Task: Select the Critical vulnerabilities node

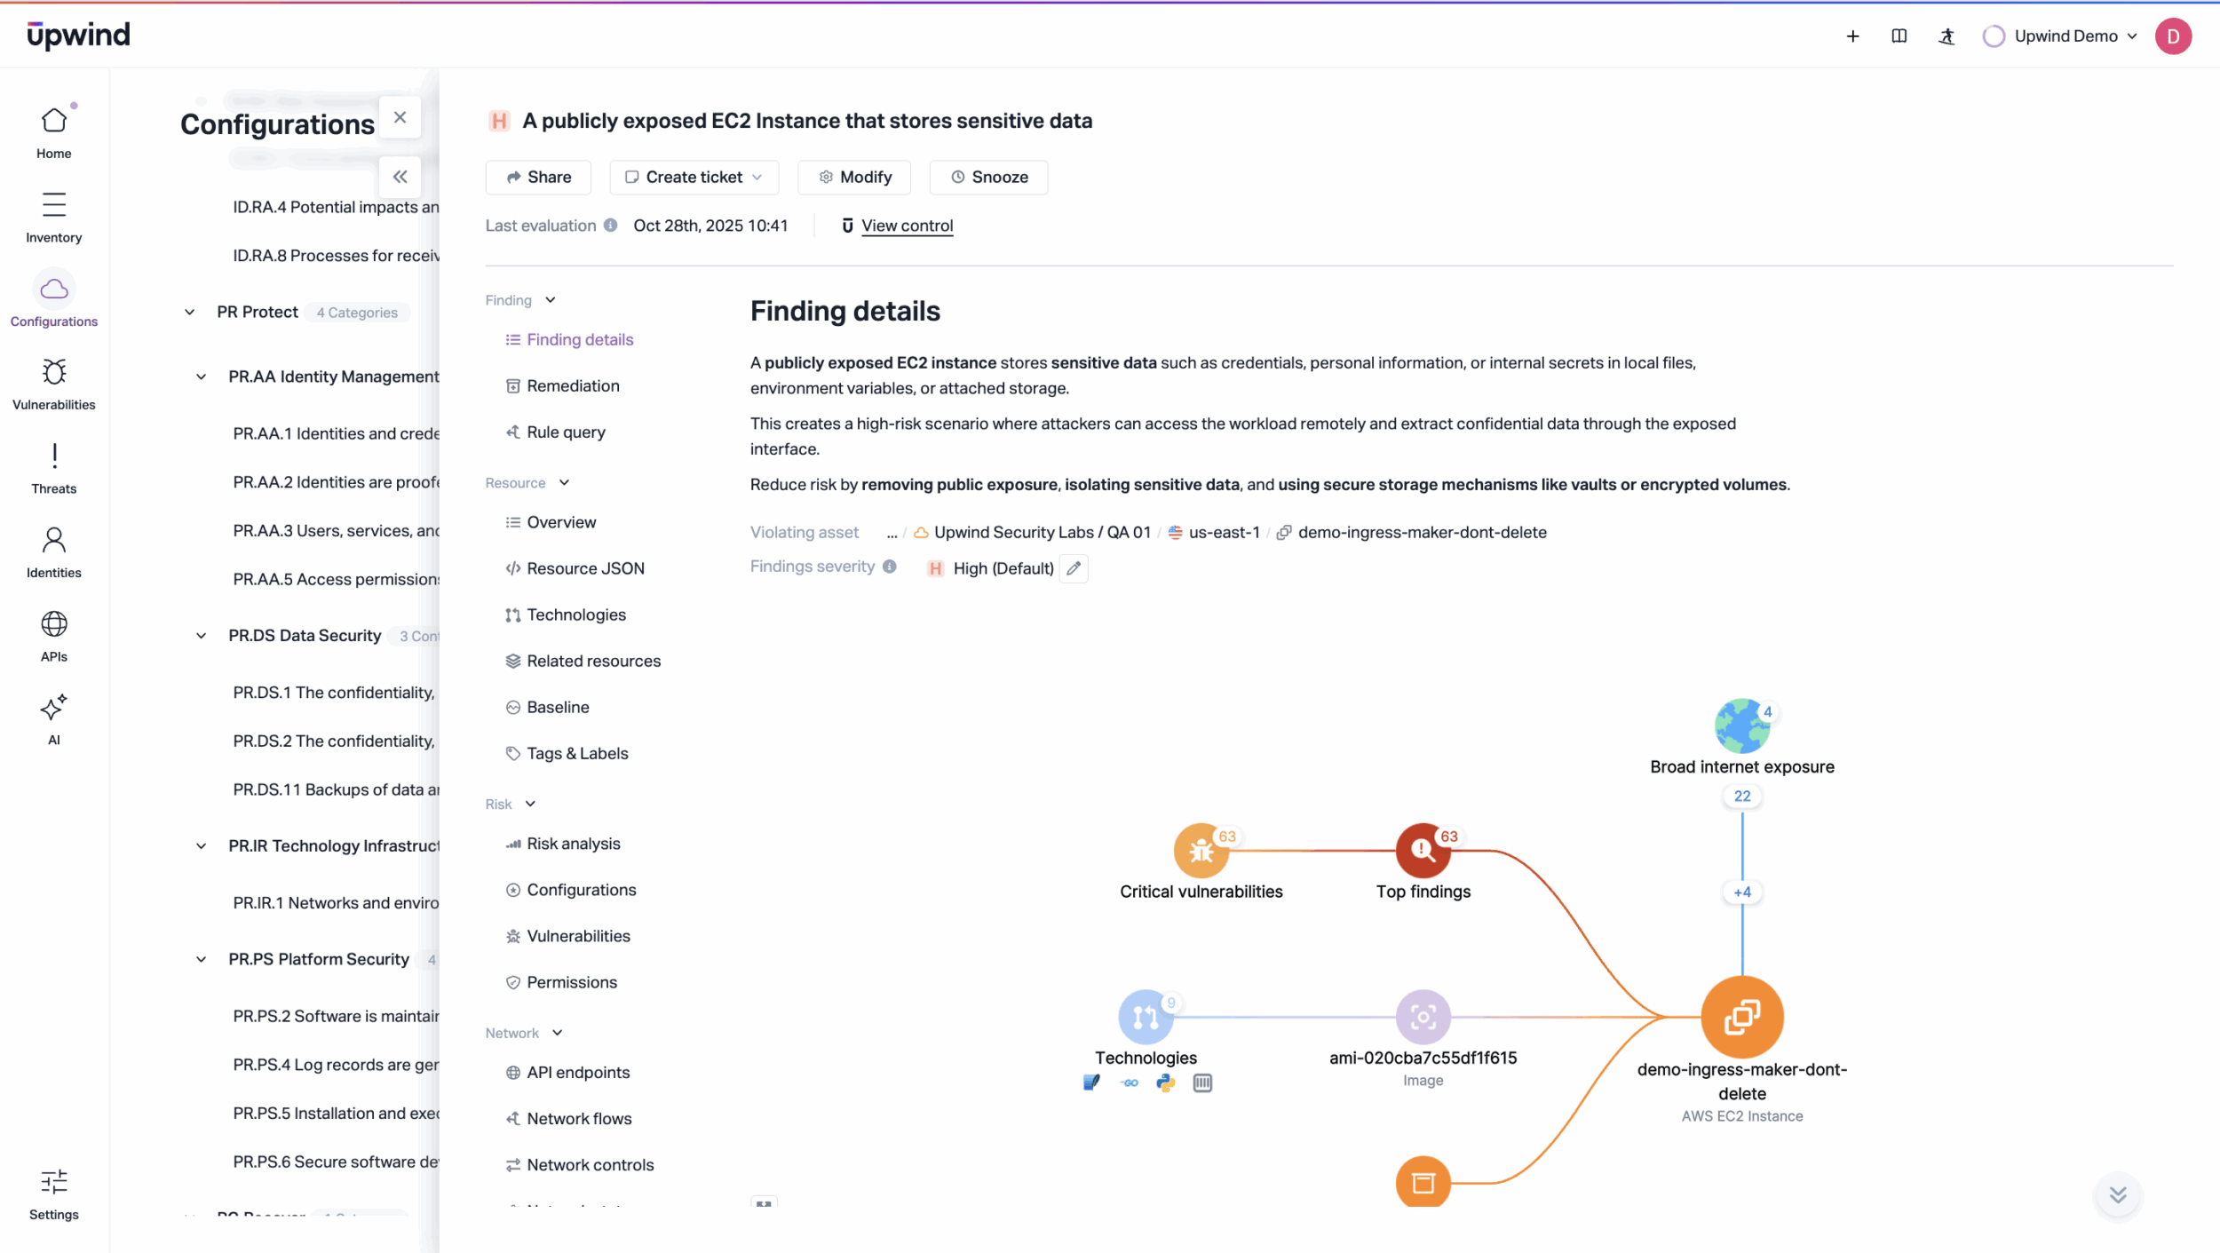Action: tap(1201, 851)
